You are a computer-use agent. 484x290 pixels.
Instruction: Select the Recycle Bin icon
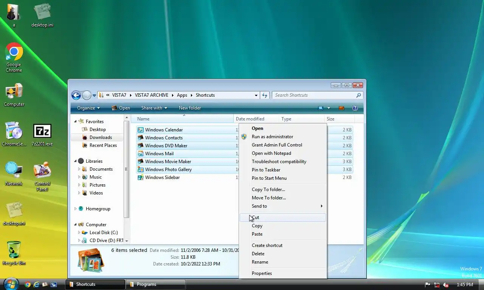[x=14, y=253]
